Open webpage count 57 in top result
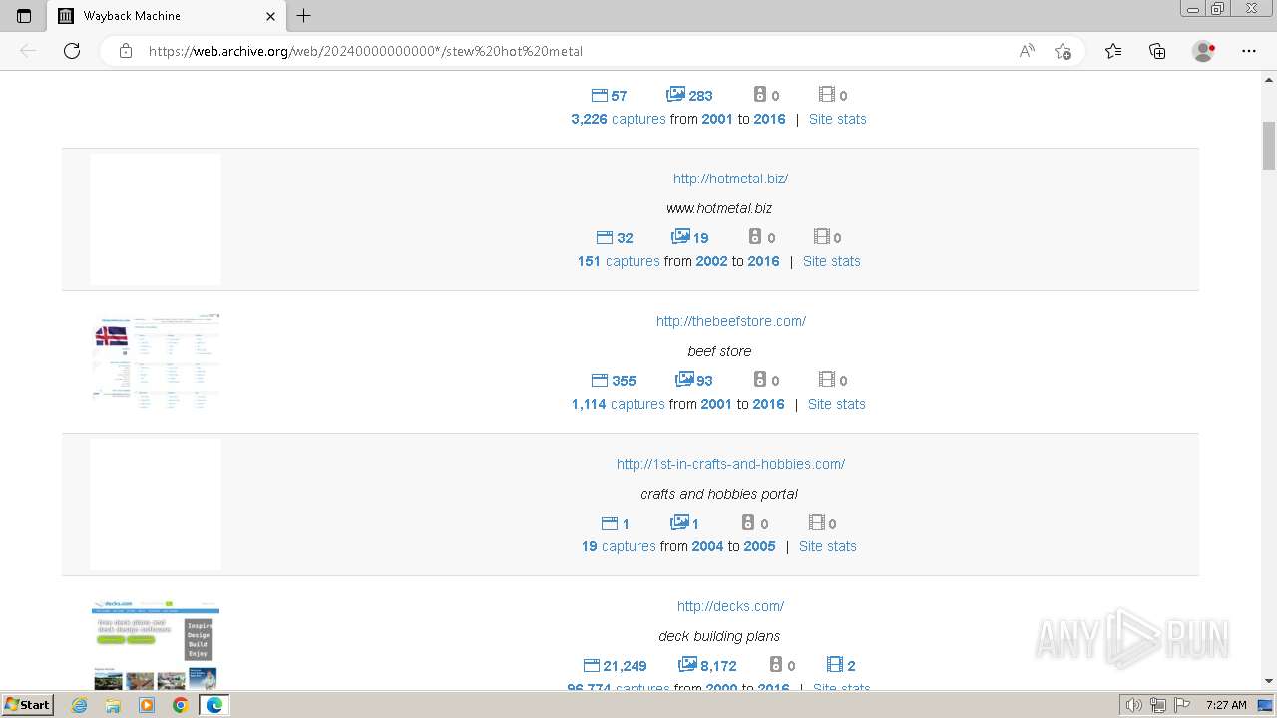This screenshot has width=1277, height=718. [x=610, y=95]
